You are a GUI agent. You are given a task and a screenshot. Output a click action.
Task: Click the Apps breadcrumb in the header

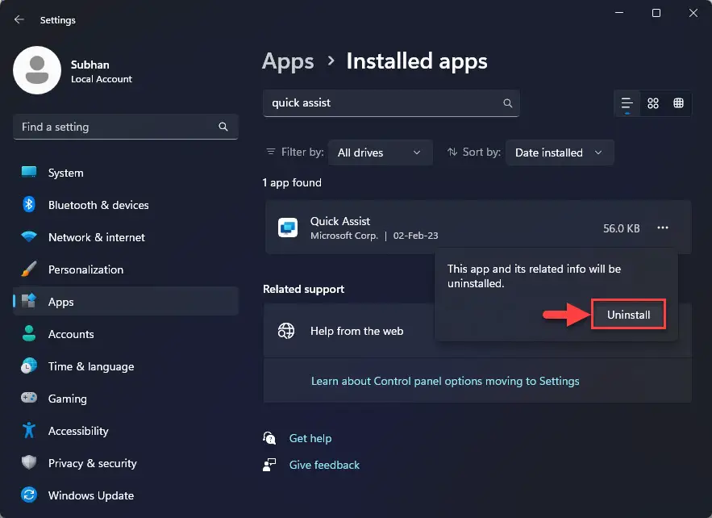(x=288, y=61)
